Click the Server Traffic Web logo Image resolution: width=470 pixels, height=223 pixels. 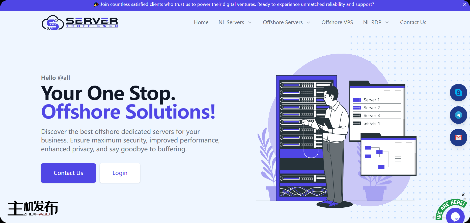[80, 23]
